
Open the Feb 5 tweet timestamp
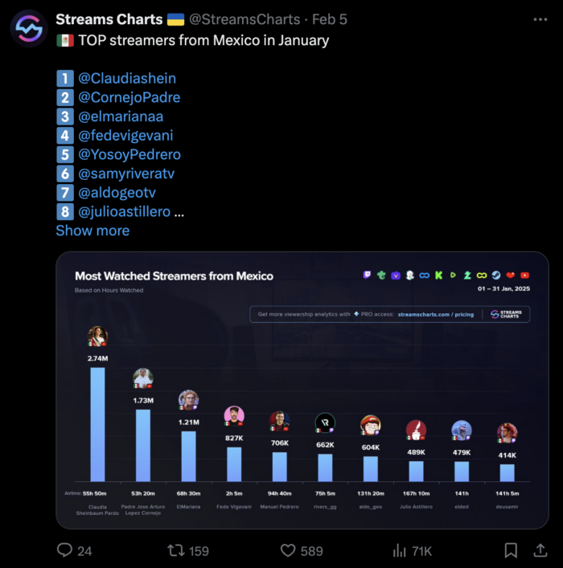pos(330,19)
